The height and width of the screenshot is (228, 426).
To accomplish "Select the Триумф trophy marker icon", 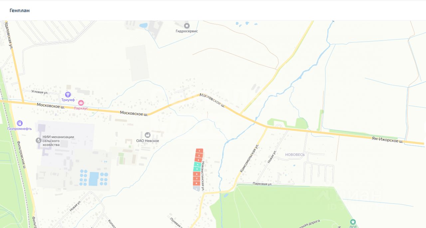I will click(x=68, y=94).
